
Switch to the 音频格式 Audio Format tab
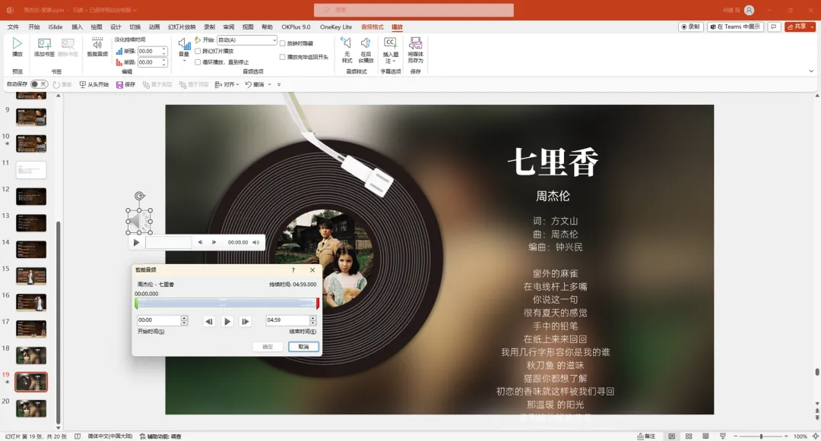pos(372,27)
